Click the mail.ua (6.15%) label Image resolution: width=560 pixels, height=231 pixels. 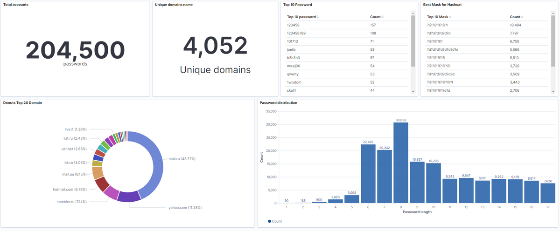pos(74,174)
